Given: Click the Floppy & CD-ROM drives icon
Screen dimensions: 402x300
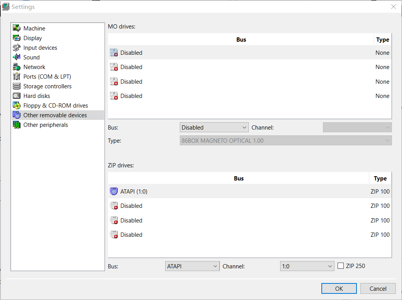Looking at the screenshot, I should pos(17,105).
